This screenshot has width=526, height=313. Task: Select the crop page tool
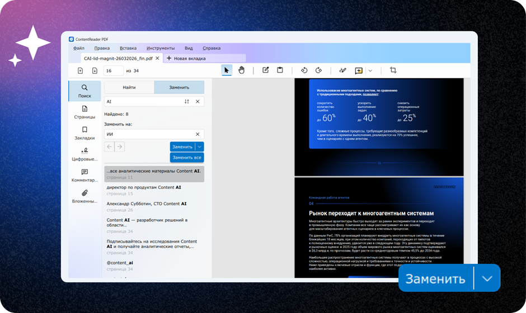pos(393,70)
